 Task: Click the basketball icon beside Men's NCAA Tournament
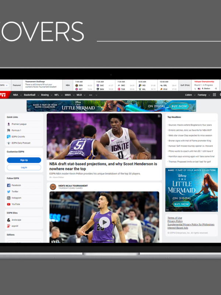(53, 187)
